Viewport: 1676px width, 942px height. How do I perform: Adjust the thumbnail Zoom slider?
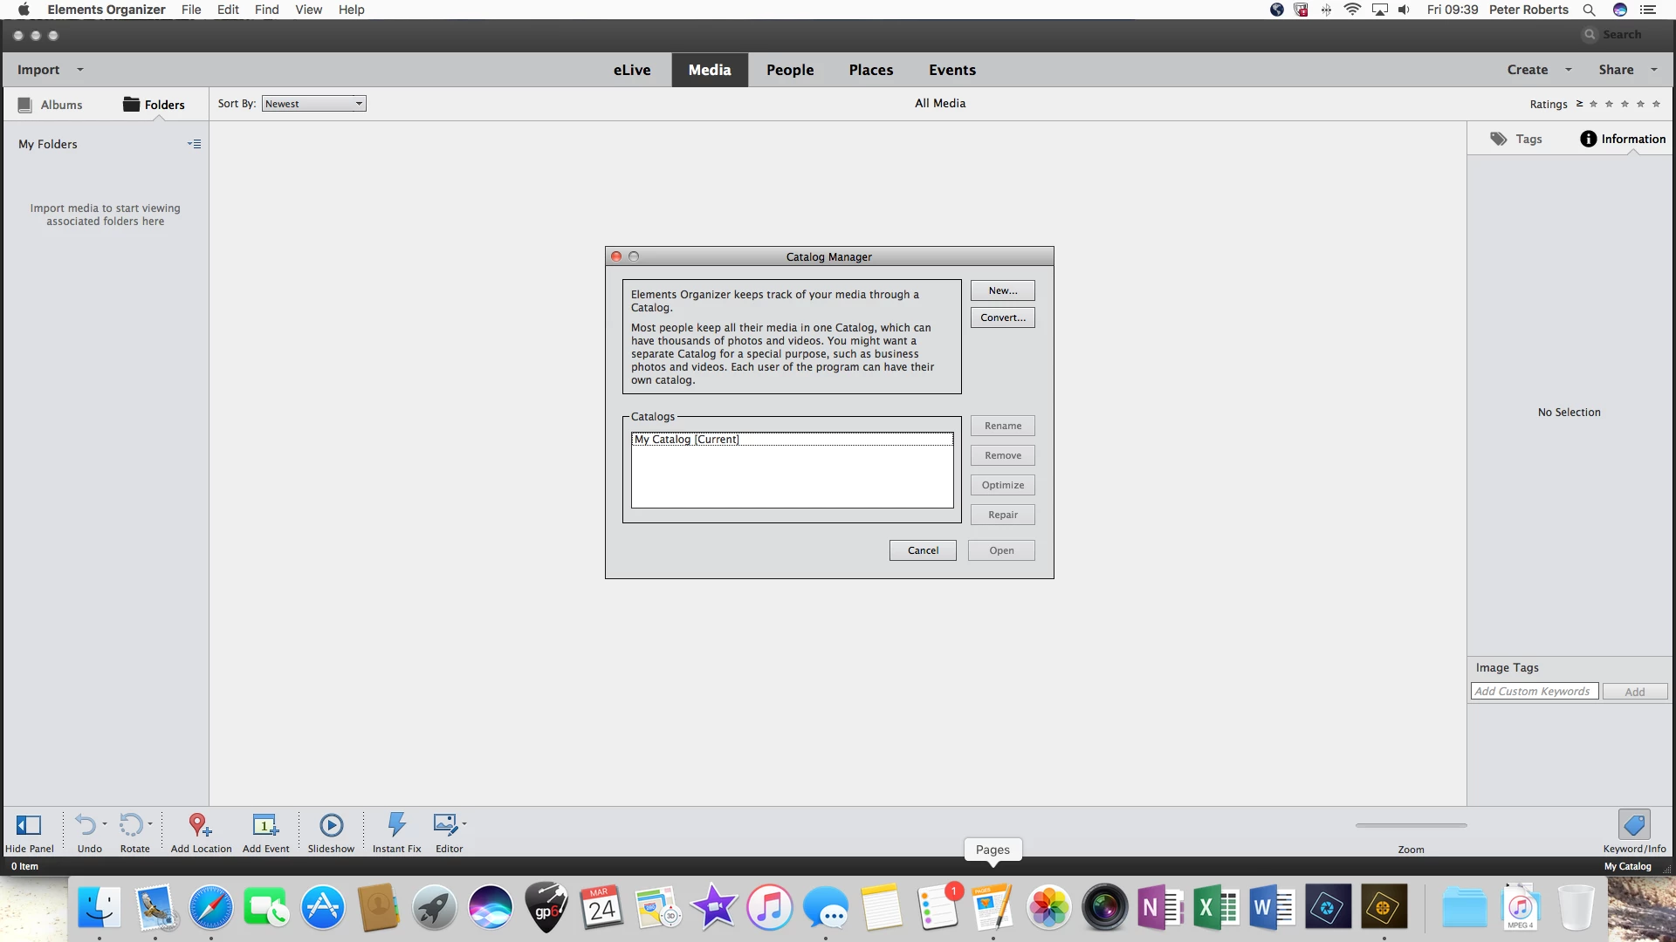[1411, 825]
